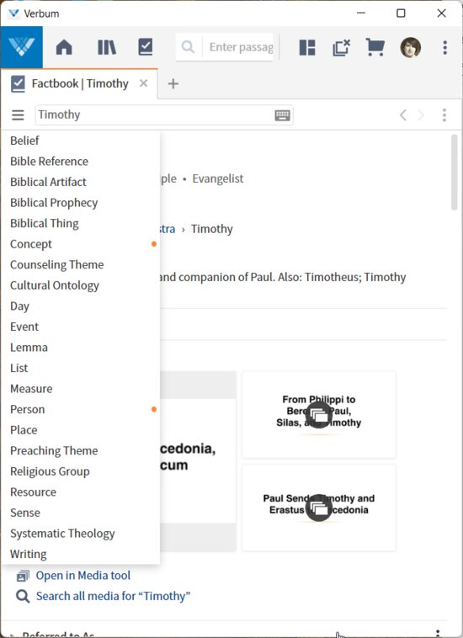
Task: Click the Close All panels icon
Action: tap(341, 47)
